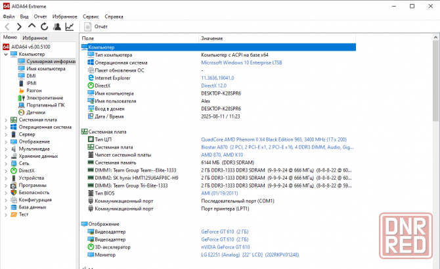Click the Мультимедиа speaker icon in tree
The width and height of the screenshot is (440, 269).
point(14,149)
